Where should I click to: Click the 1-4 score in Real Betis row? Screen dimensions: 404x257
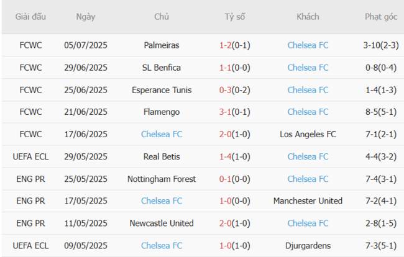point(226,156)
